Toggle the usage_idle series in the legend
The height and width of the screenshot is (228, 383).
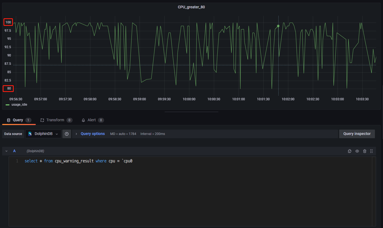point(19,105)
